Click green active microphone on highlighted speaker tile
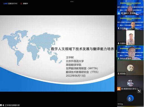The width and height of the screenshot is (144, 107). pos(118,59)
